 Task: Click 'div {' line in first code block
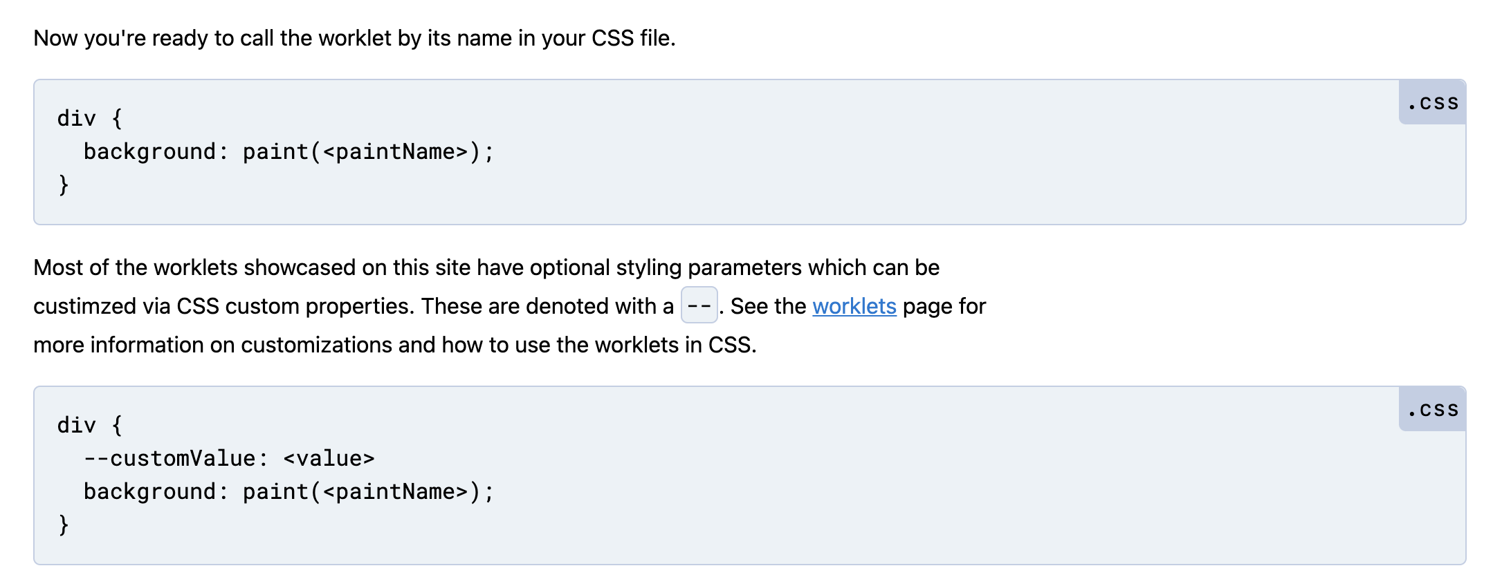click(x=90, y=118)
